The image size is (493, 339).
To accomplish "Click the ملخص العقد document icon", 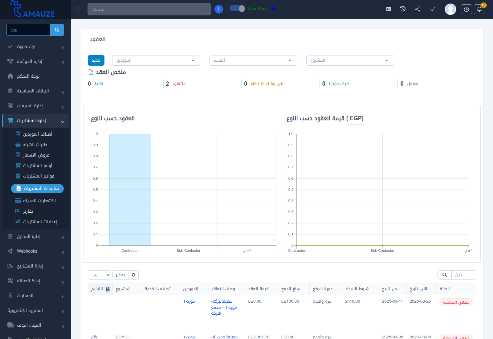I will (x=91, y=72).
